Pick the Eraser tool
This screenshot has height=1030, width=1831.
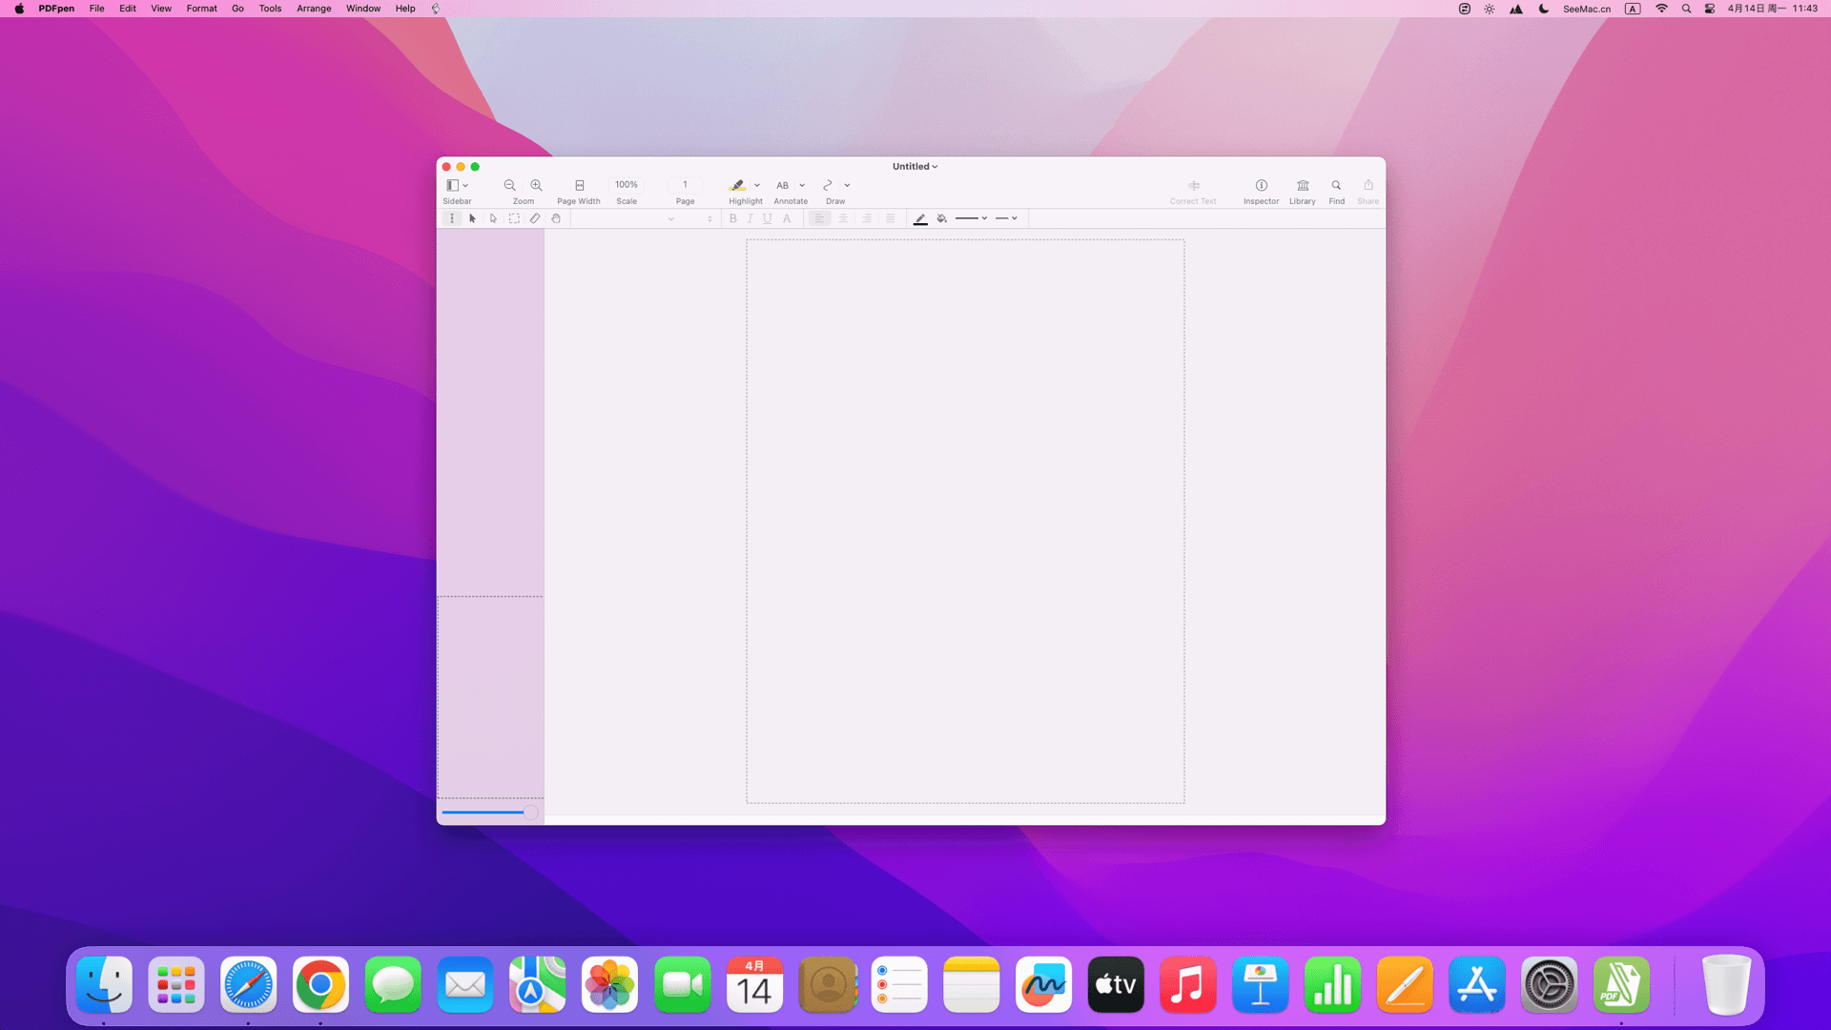pyautogui.click(x=535, y=218)
